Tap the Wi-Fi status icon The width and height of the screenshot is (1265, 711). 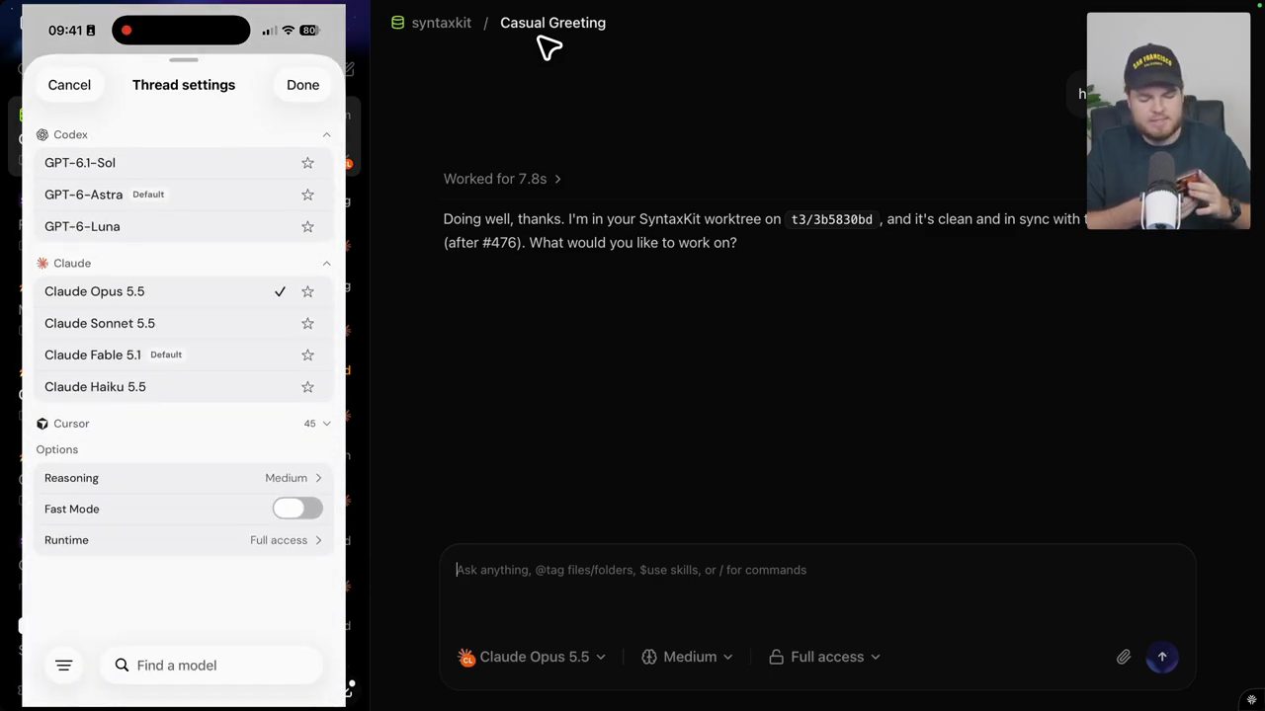(289, 31)
